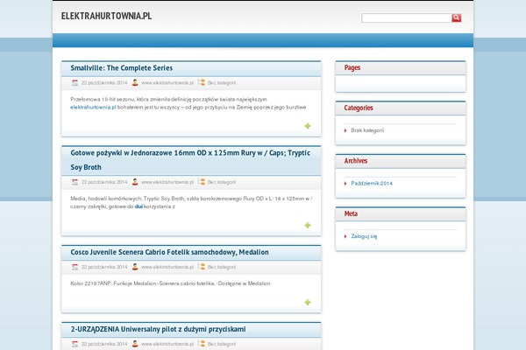The width and height of the screenshot is (526, 350).
Task: Focus the search input field in header
Action: coord(407,18)
